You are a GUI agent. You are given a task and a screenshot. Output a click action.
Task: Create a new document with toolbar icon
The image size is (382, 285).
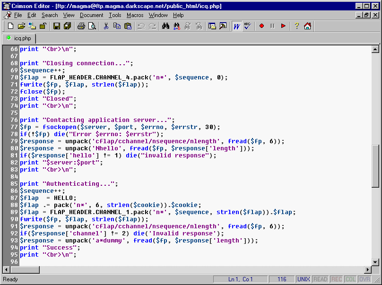[10, 26]
